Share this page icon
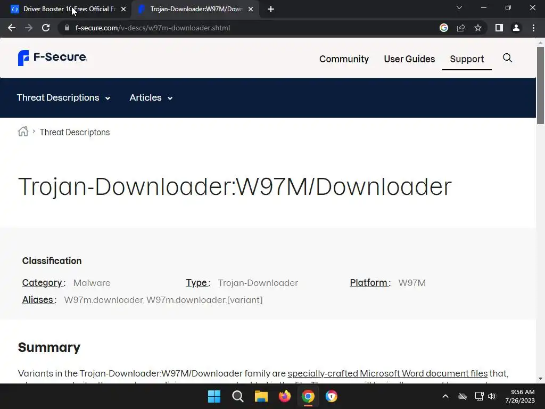This screenshot has height=409, width=545. tap(461, 28)
